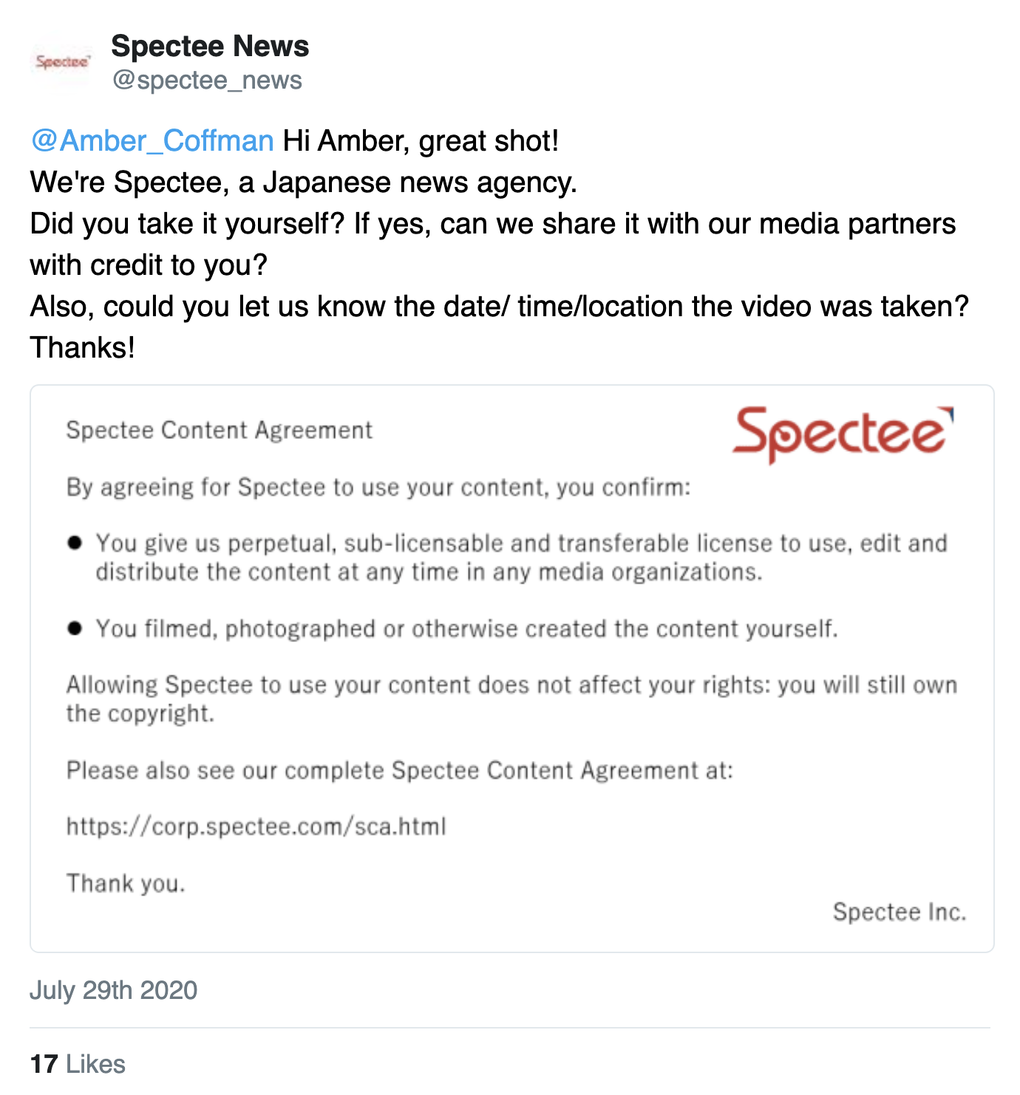Click the "Did you take it yourself?" sentence
The height and width of the screenshot is (1095, 1020).
(x=188, y=223)
